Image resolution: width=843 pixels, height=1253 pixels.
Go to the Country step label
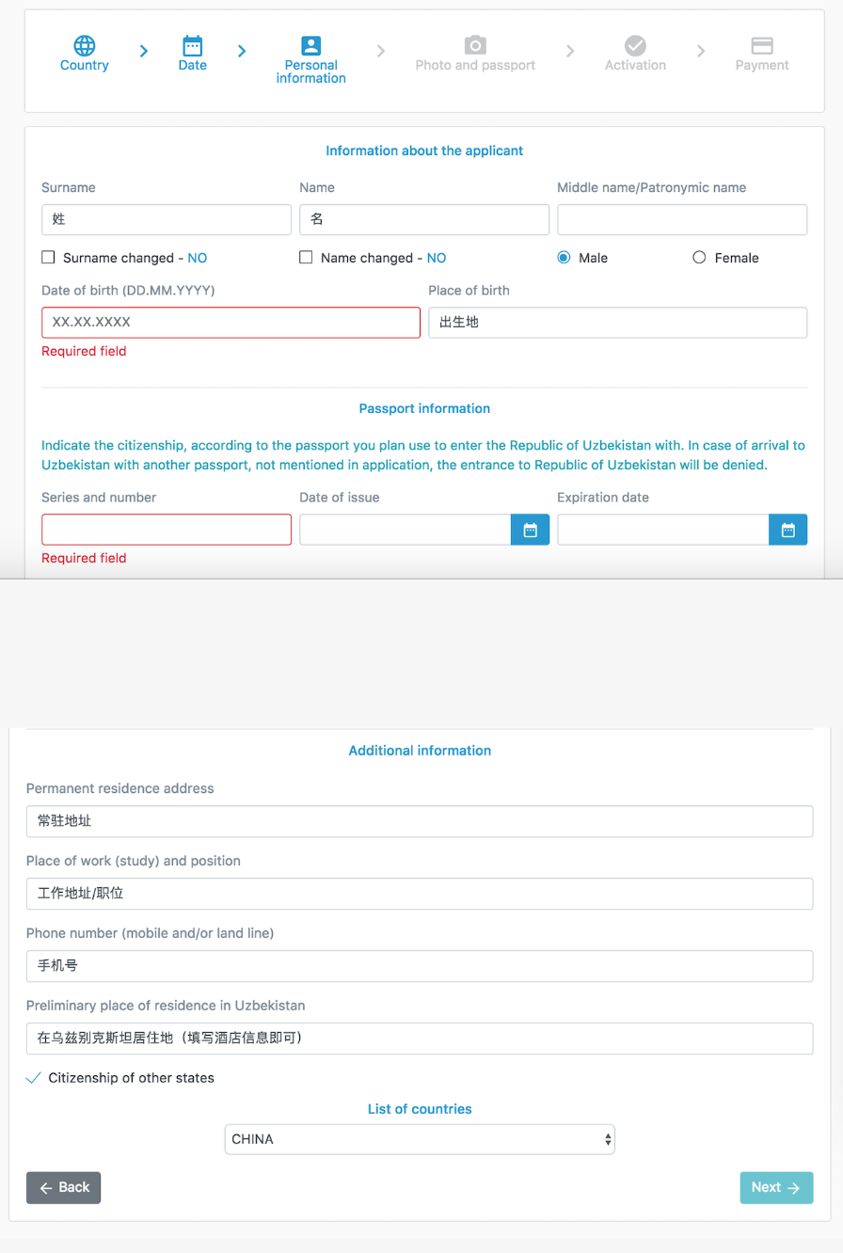point(85,65)
